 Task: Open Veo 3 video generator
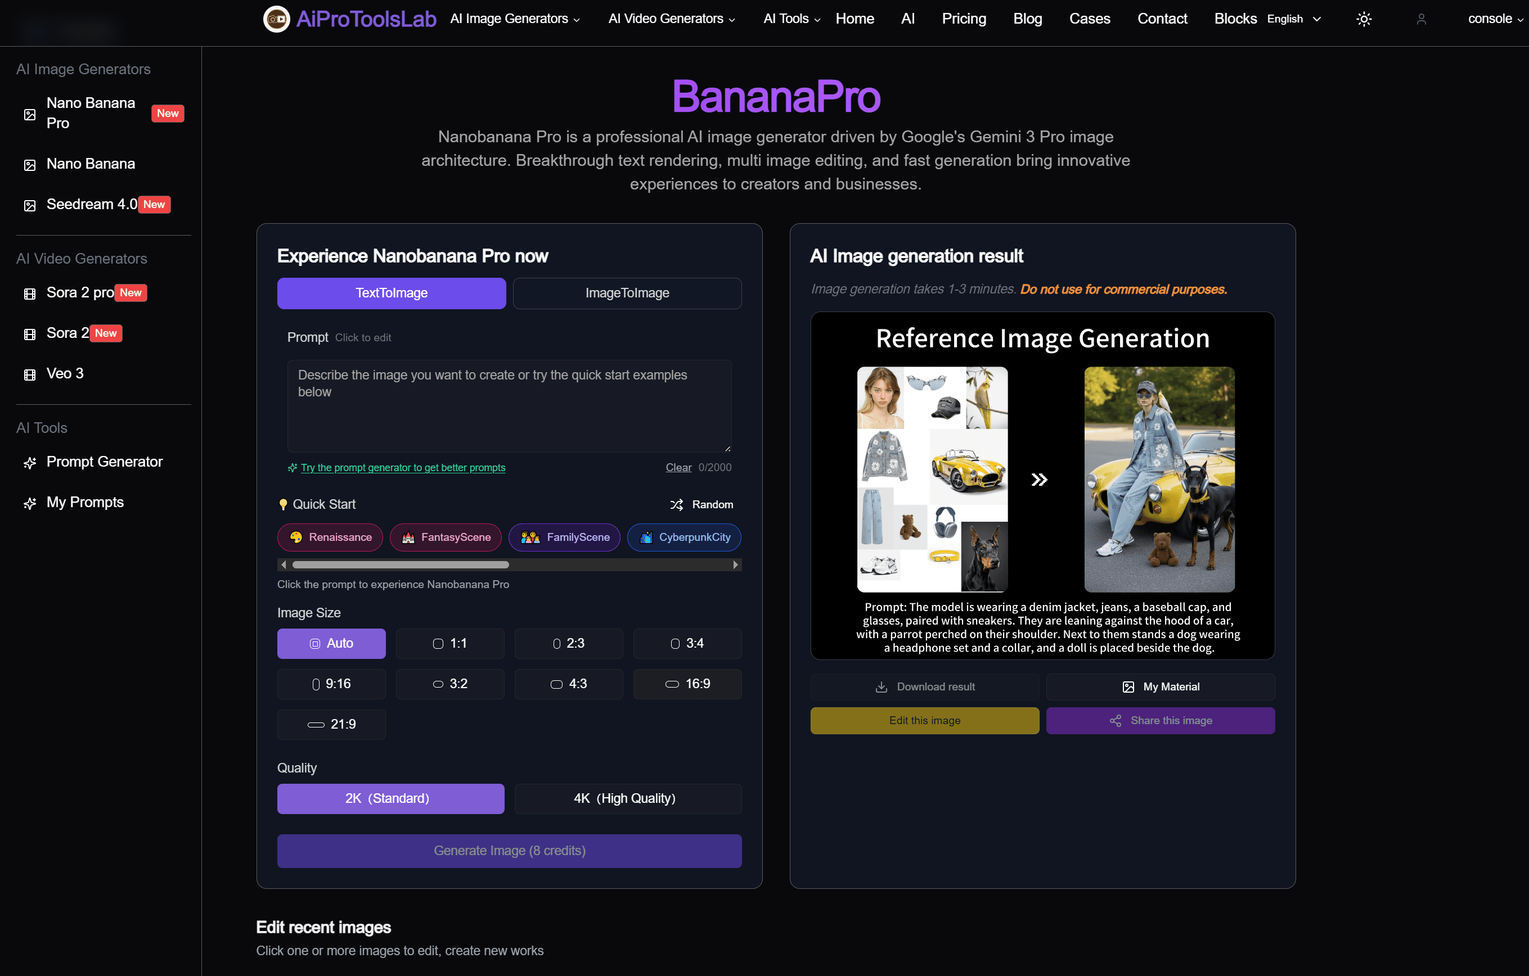pos(65,373)
